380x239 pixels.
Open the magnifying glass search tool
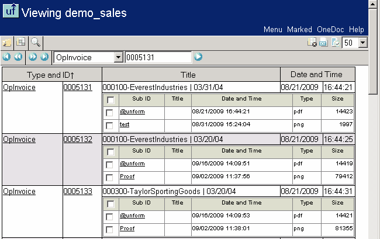pyautogui.click(x=35, y=43)
